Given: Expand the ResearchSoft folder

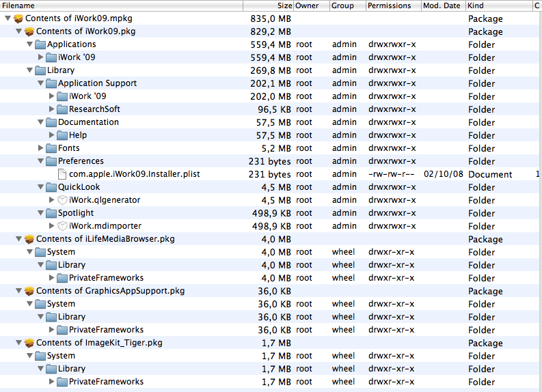Looking at the screenshot, I should click(52, 109).
